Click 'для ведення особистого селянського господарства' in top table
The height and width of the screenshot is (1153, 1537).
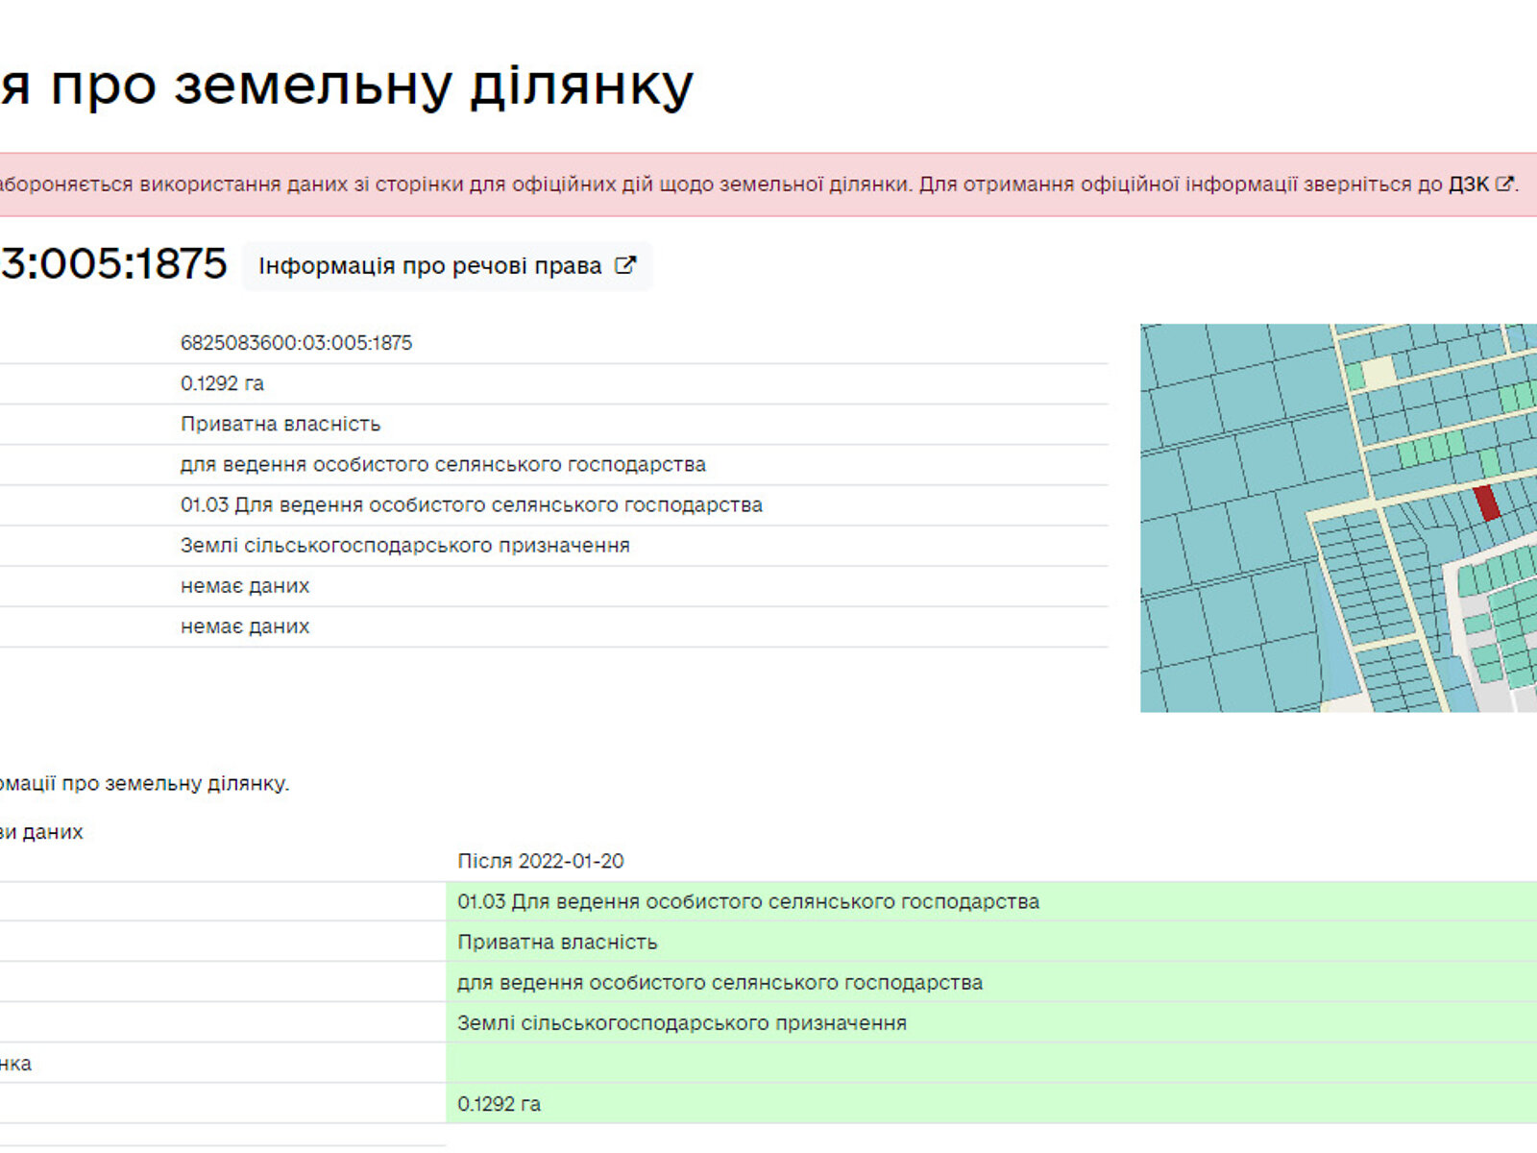[x=443, y=464]
